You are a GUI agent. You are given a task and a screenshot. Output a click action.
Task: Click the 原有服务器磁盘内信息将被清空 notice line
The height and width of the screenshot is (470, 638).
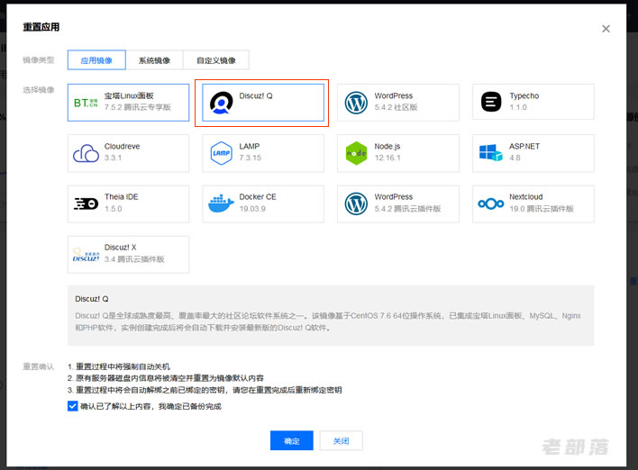(x=166, y=378)
